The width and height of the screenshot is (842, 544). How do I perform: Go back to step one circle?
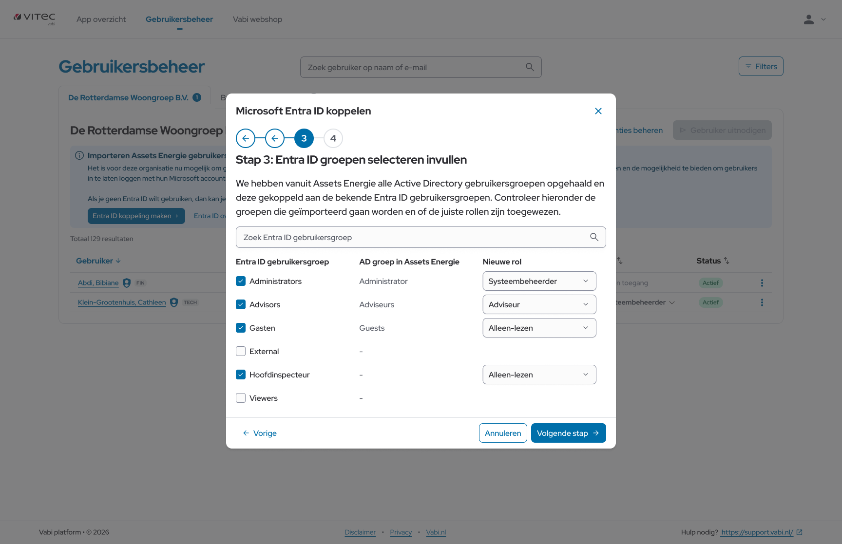(x=246, y=138)
